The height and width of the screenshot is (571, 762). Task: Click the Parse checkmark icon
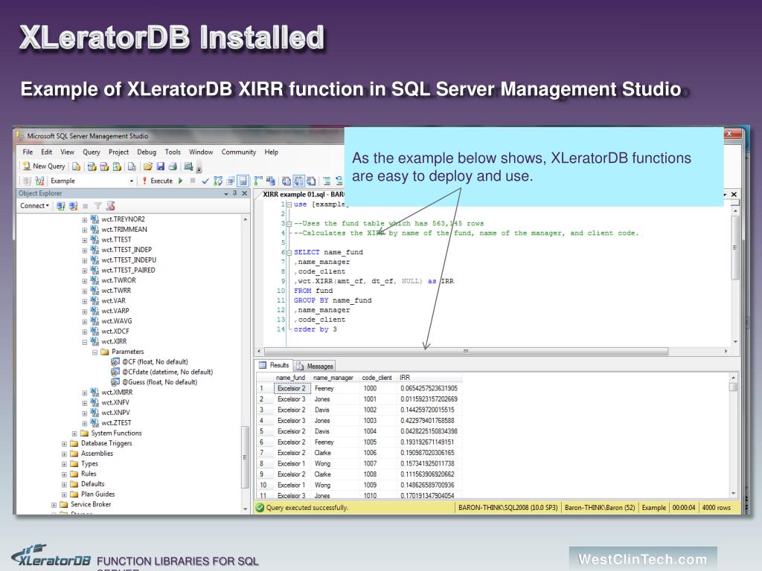tap(205, 181)
